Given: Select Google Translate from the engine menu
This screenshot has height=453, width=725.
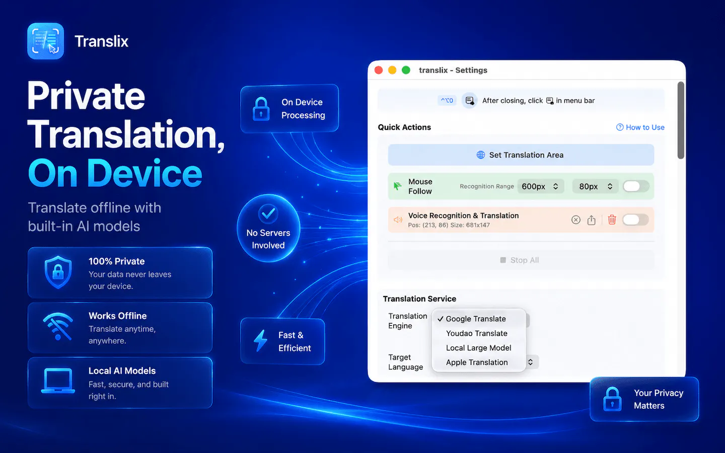Looking at the screenshot, I should point(479,319).
